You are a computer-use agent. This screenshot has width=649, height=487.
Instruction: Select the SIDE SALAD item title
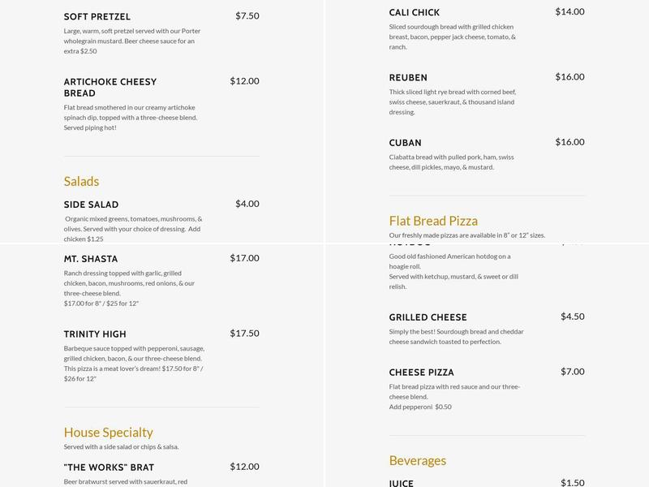pyautogui.click(x=91, y=205)
